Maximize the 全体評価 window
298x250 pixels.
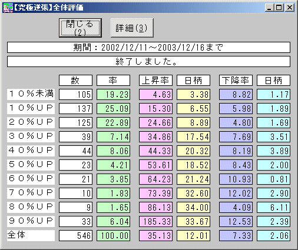(x=279, y=8)
